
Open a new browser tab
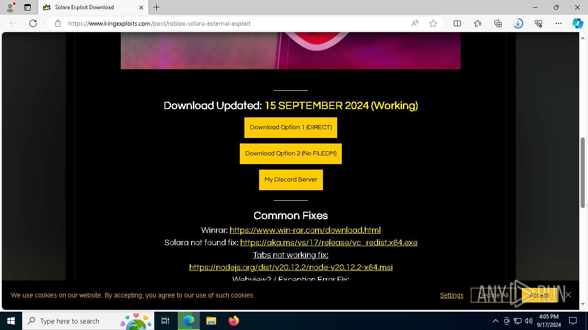157,7
